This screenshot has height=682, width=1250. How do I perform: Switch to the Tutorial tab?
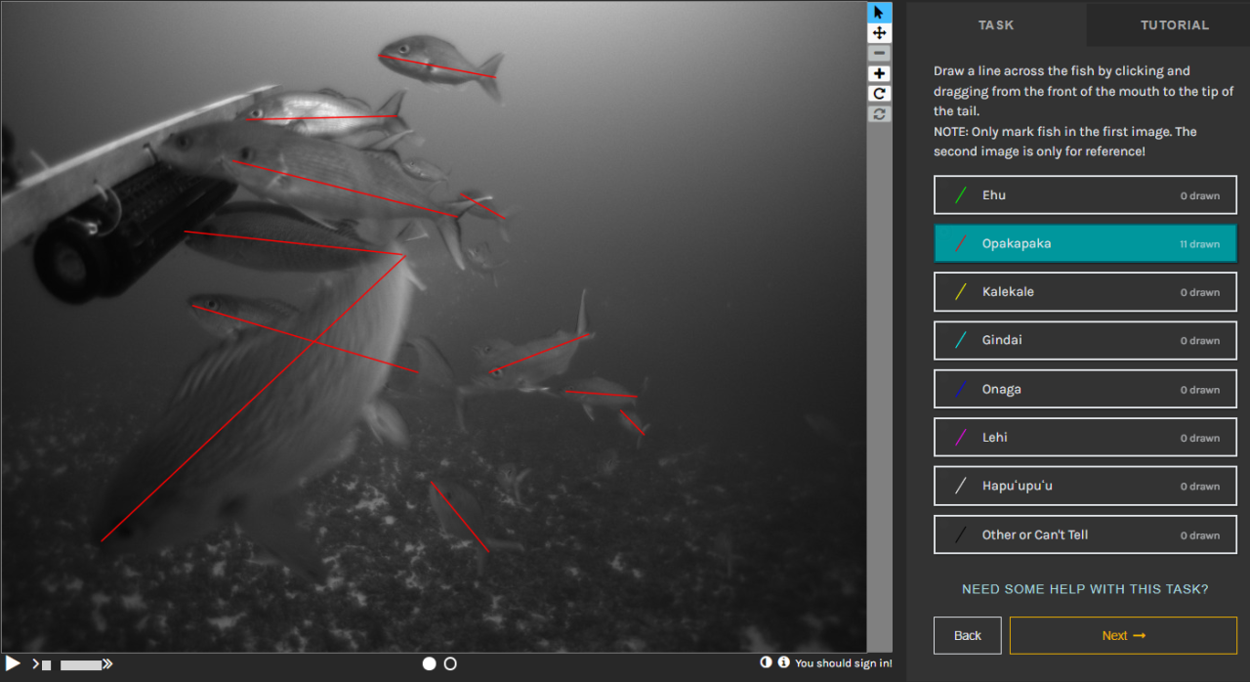tap(1174, 25)
